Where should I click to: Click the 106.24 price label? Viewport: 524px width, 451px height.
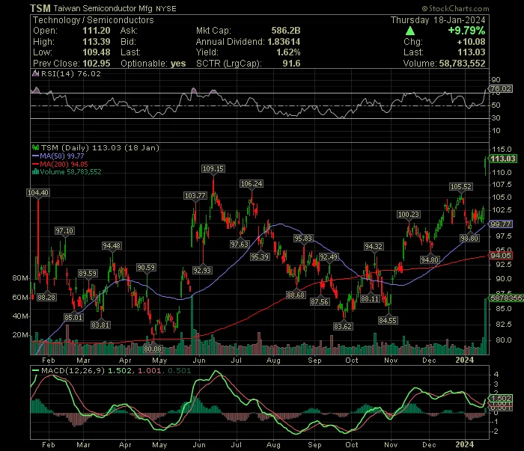252,183
